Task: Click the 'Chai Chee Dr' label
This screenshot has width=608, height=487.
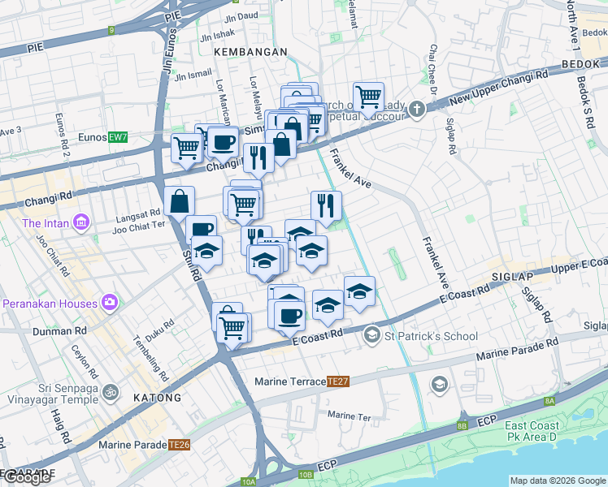Action: [x=433, y=69]
